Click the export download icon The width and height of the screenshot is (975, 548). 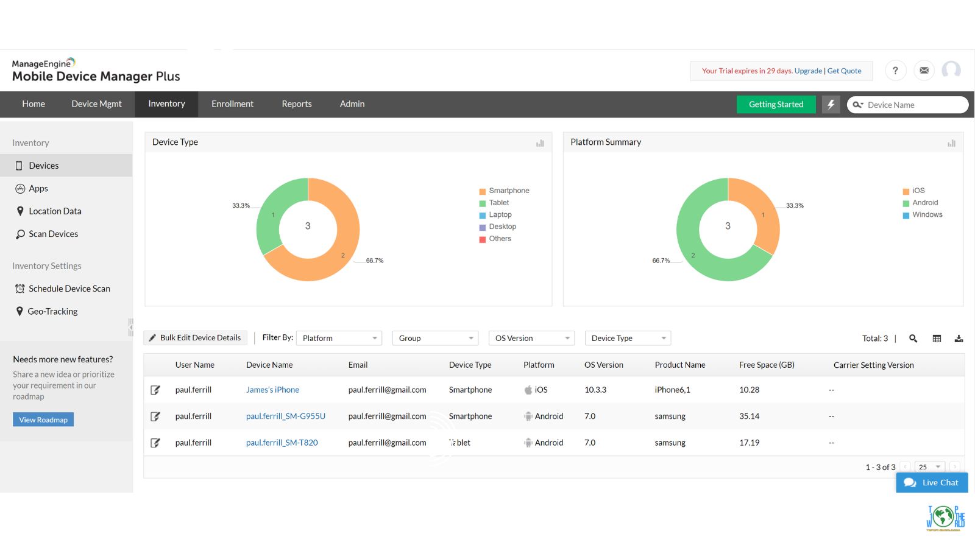coord(959,339)
